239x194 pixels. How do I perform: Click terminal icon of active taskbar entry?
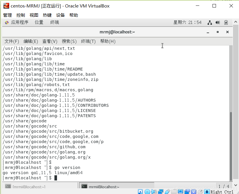point(84,187)
